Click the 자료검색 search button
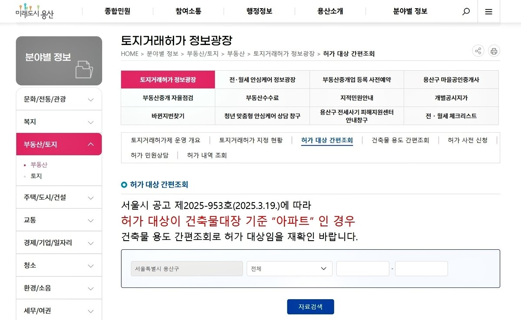Screen dimensions: 521x320 310,307
